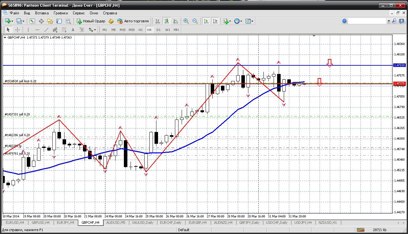Select the crosshair cursor tool
Viewport: 408px width, 234px height.
pyautogui.click(x=17, y=30)
